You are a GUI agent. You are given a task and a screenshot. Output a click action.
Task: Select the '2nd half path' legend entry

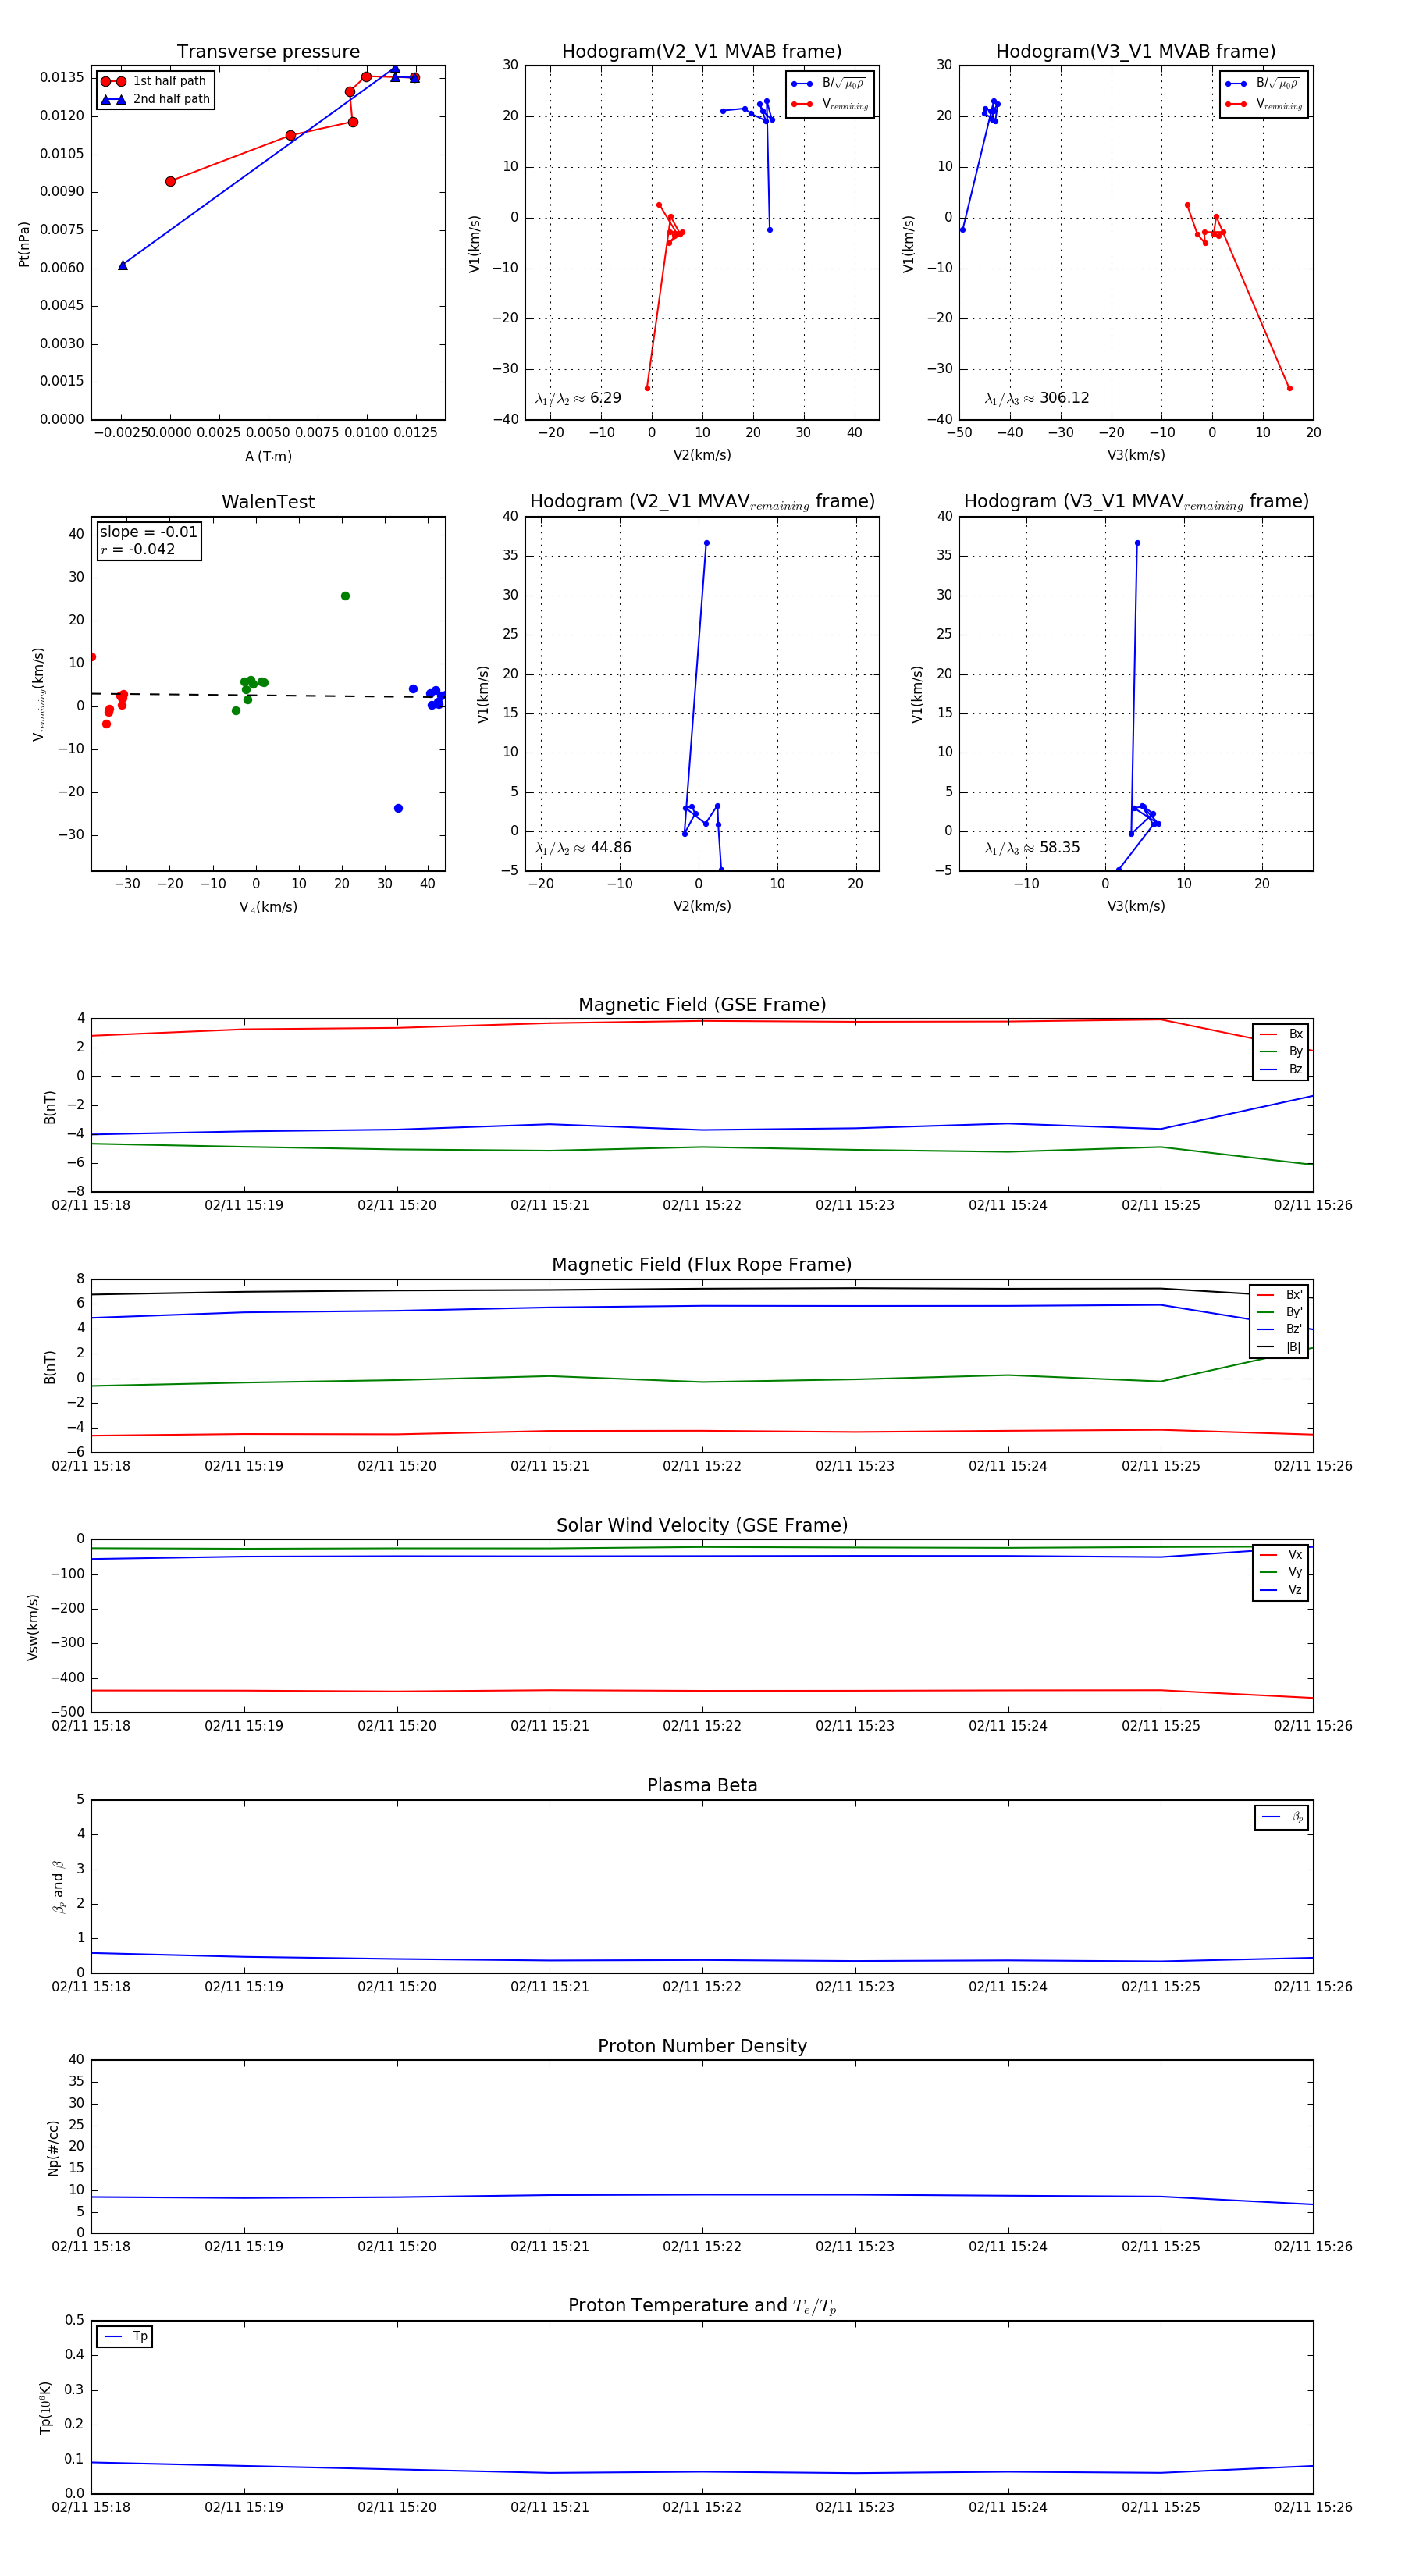pyautogui.click(x=156, y=99)
